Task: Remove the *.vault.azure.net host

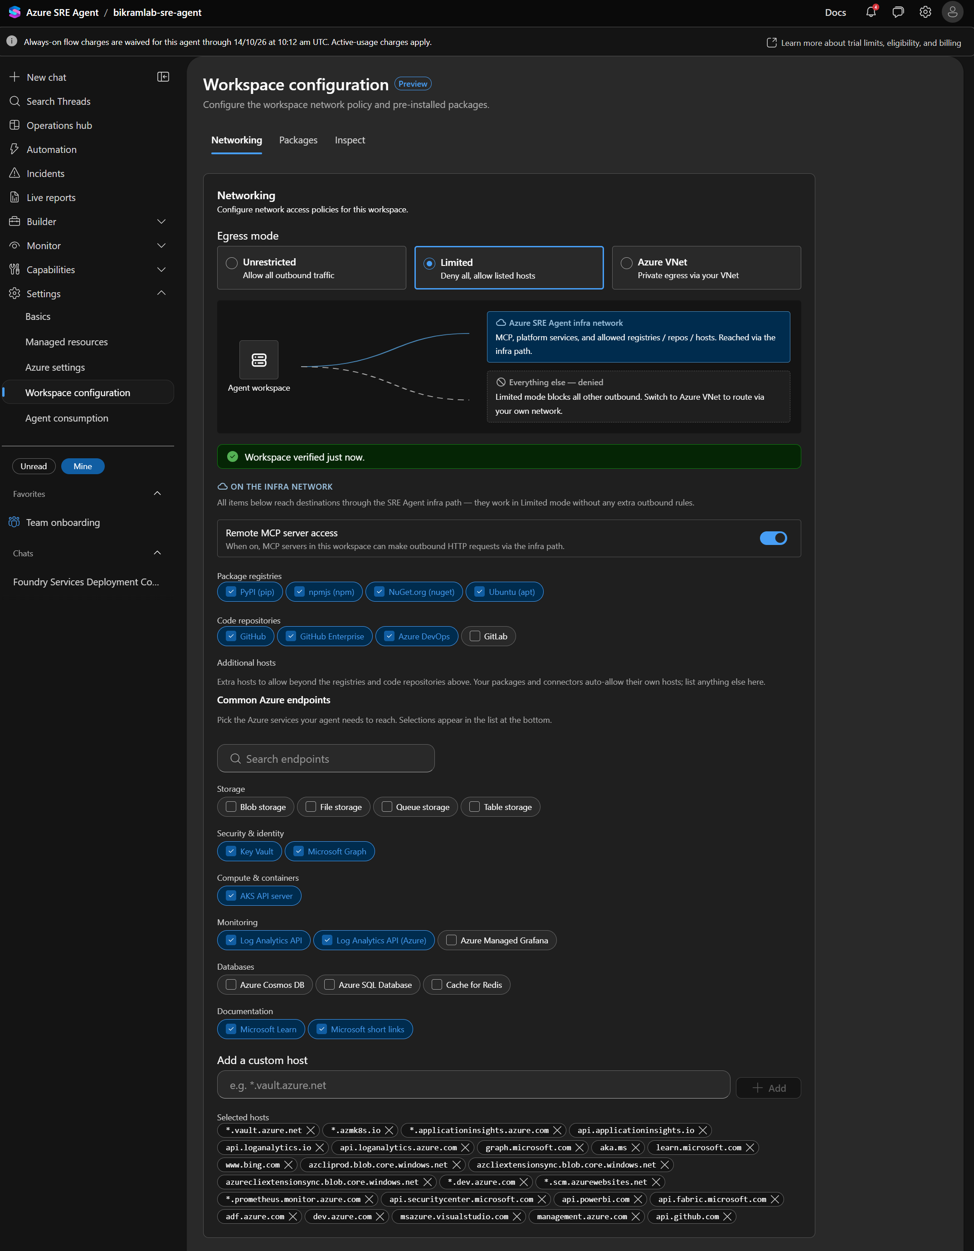Action: (311, 1130)
